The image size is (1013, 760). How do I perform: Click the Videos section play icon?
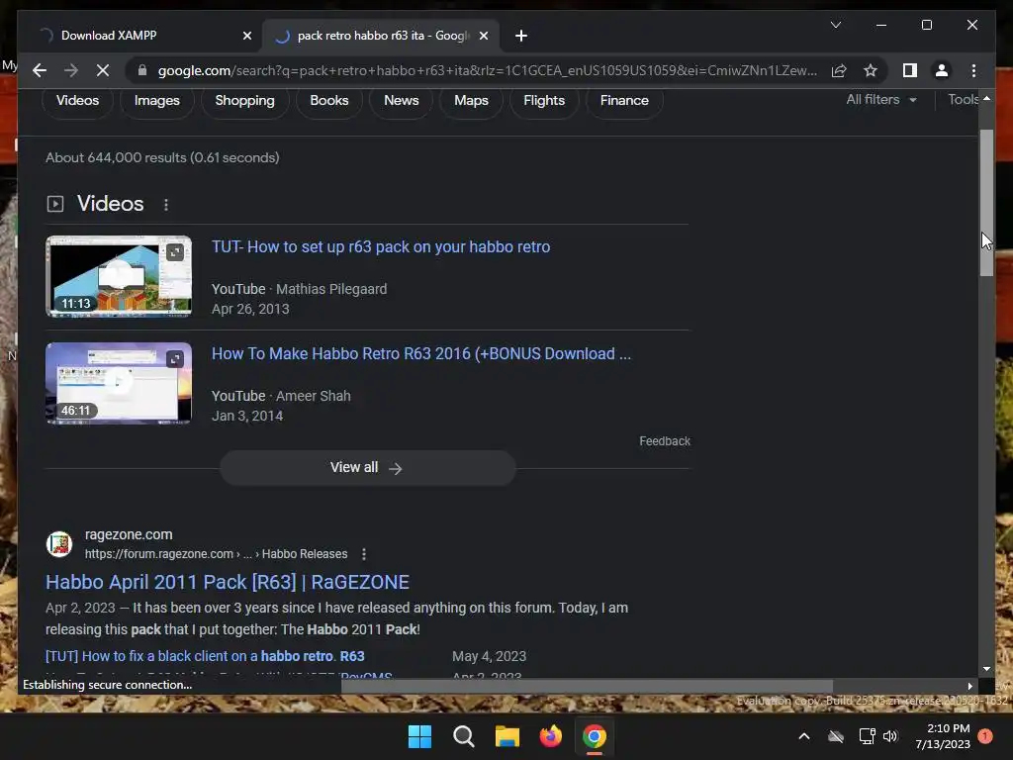pyautogui.click(x=55, y=204)
